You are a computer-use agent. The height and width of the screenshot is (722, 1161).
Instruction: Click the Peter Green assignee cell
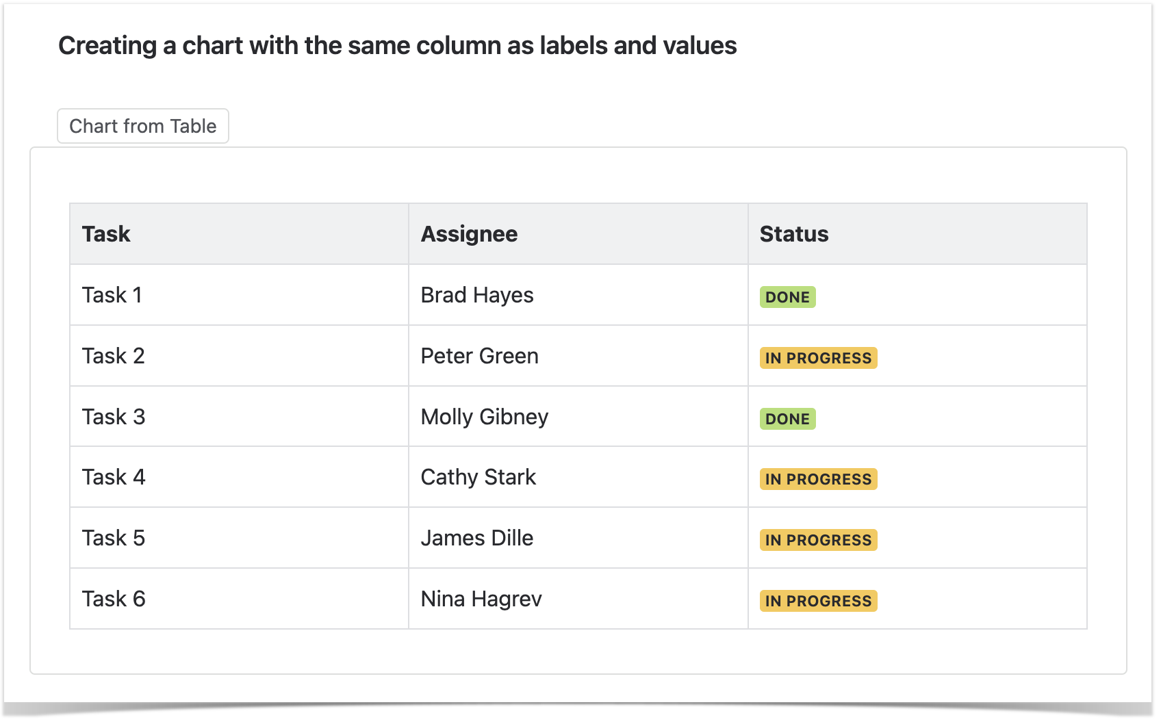[479, 356]
